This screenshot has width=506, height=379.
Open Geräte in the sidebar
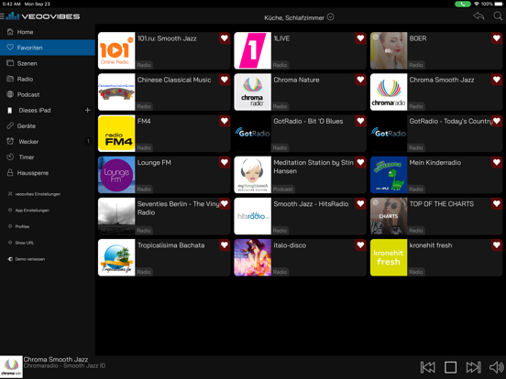point(48,125)
